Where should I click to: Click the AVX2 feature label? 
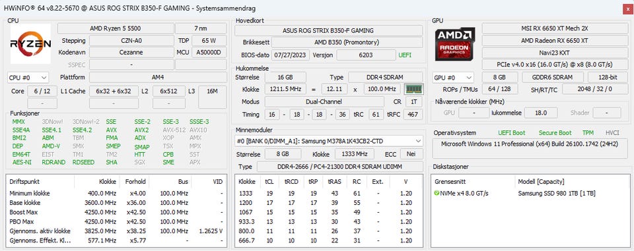pyautogui.click(x=141, y=130)
